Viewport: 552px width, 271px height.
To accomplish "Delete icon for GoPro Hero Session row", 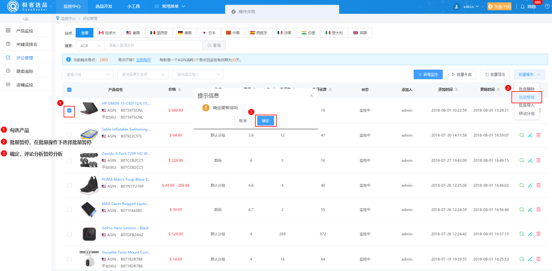I will point(538,234).
